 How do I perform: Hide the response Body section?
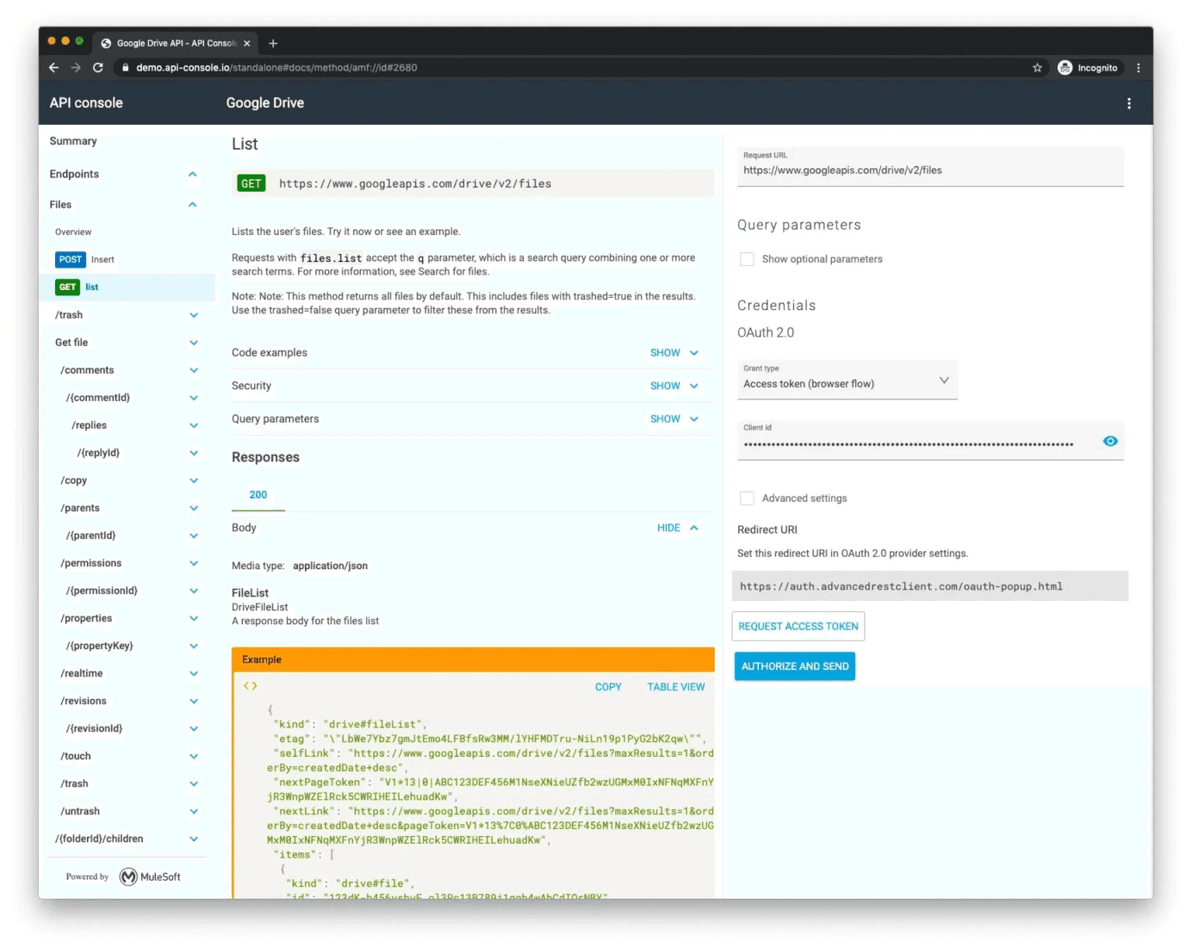pos(677,527)
